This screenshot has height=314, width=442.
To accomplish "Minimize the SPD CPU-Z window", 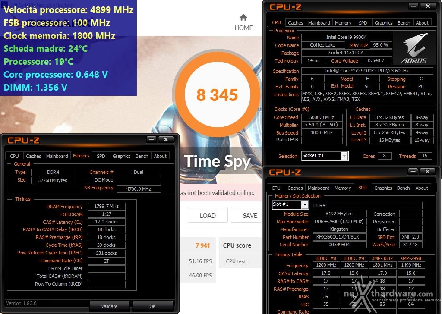I will 413,171.
